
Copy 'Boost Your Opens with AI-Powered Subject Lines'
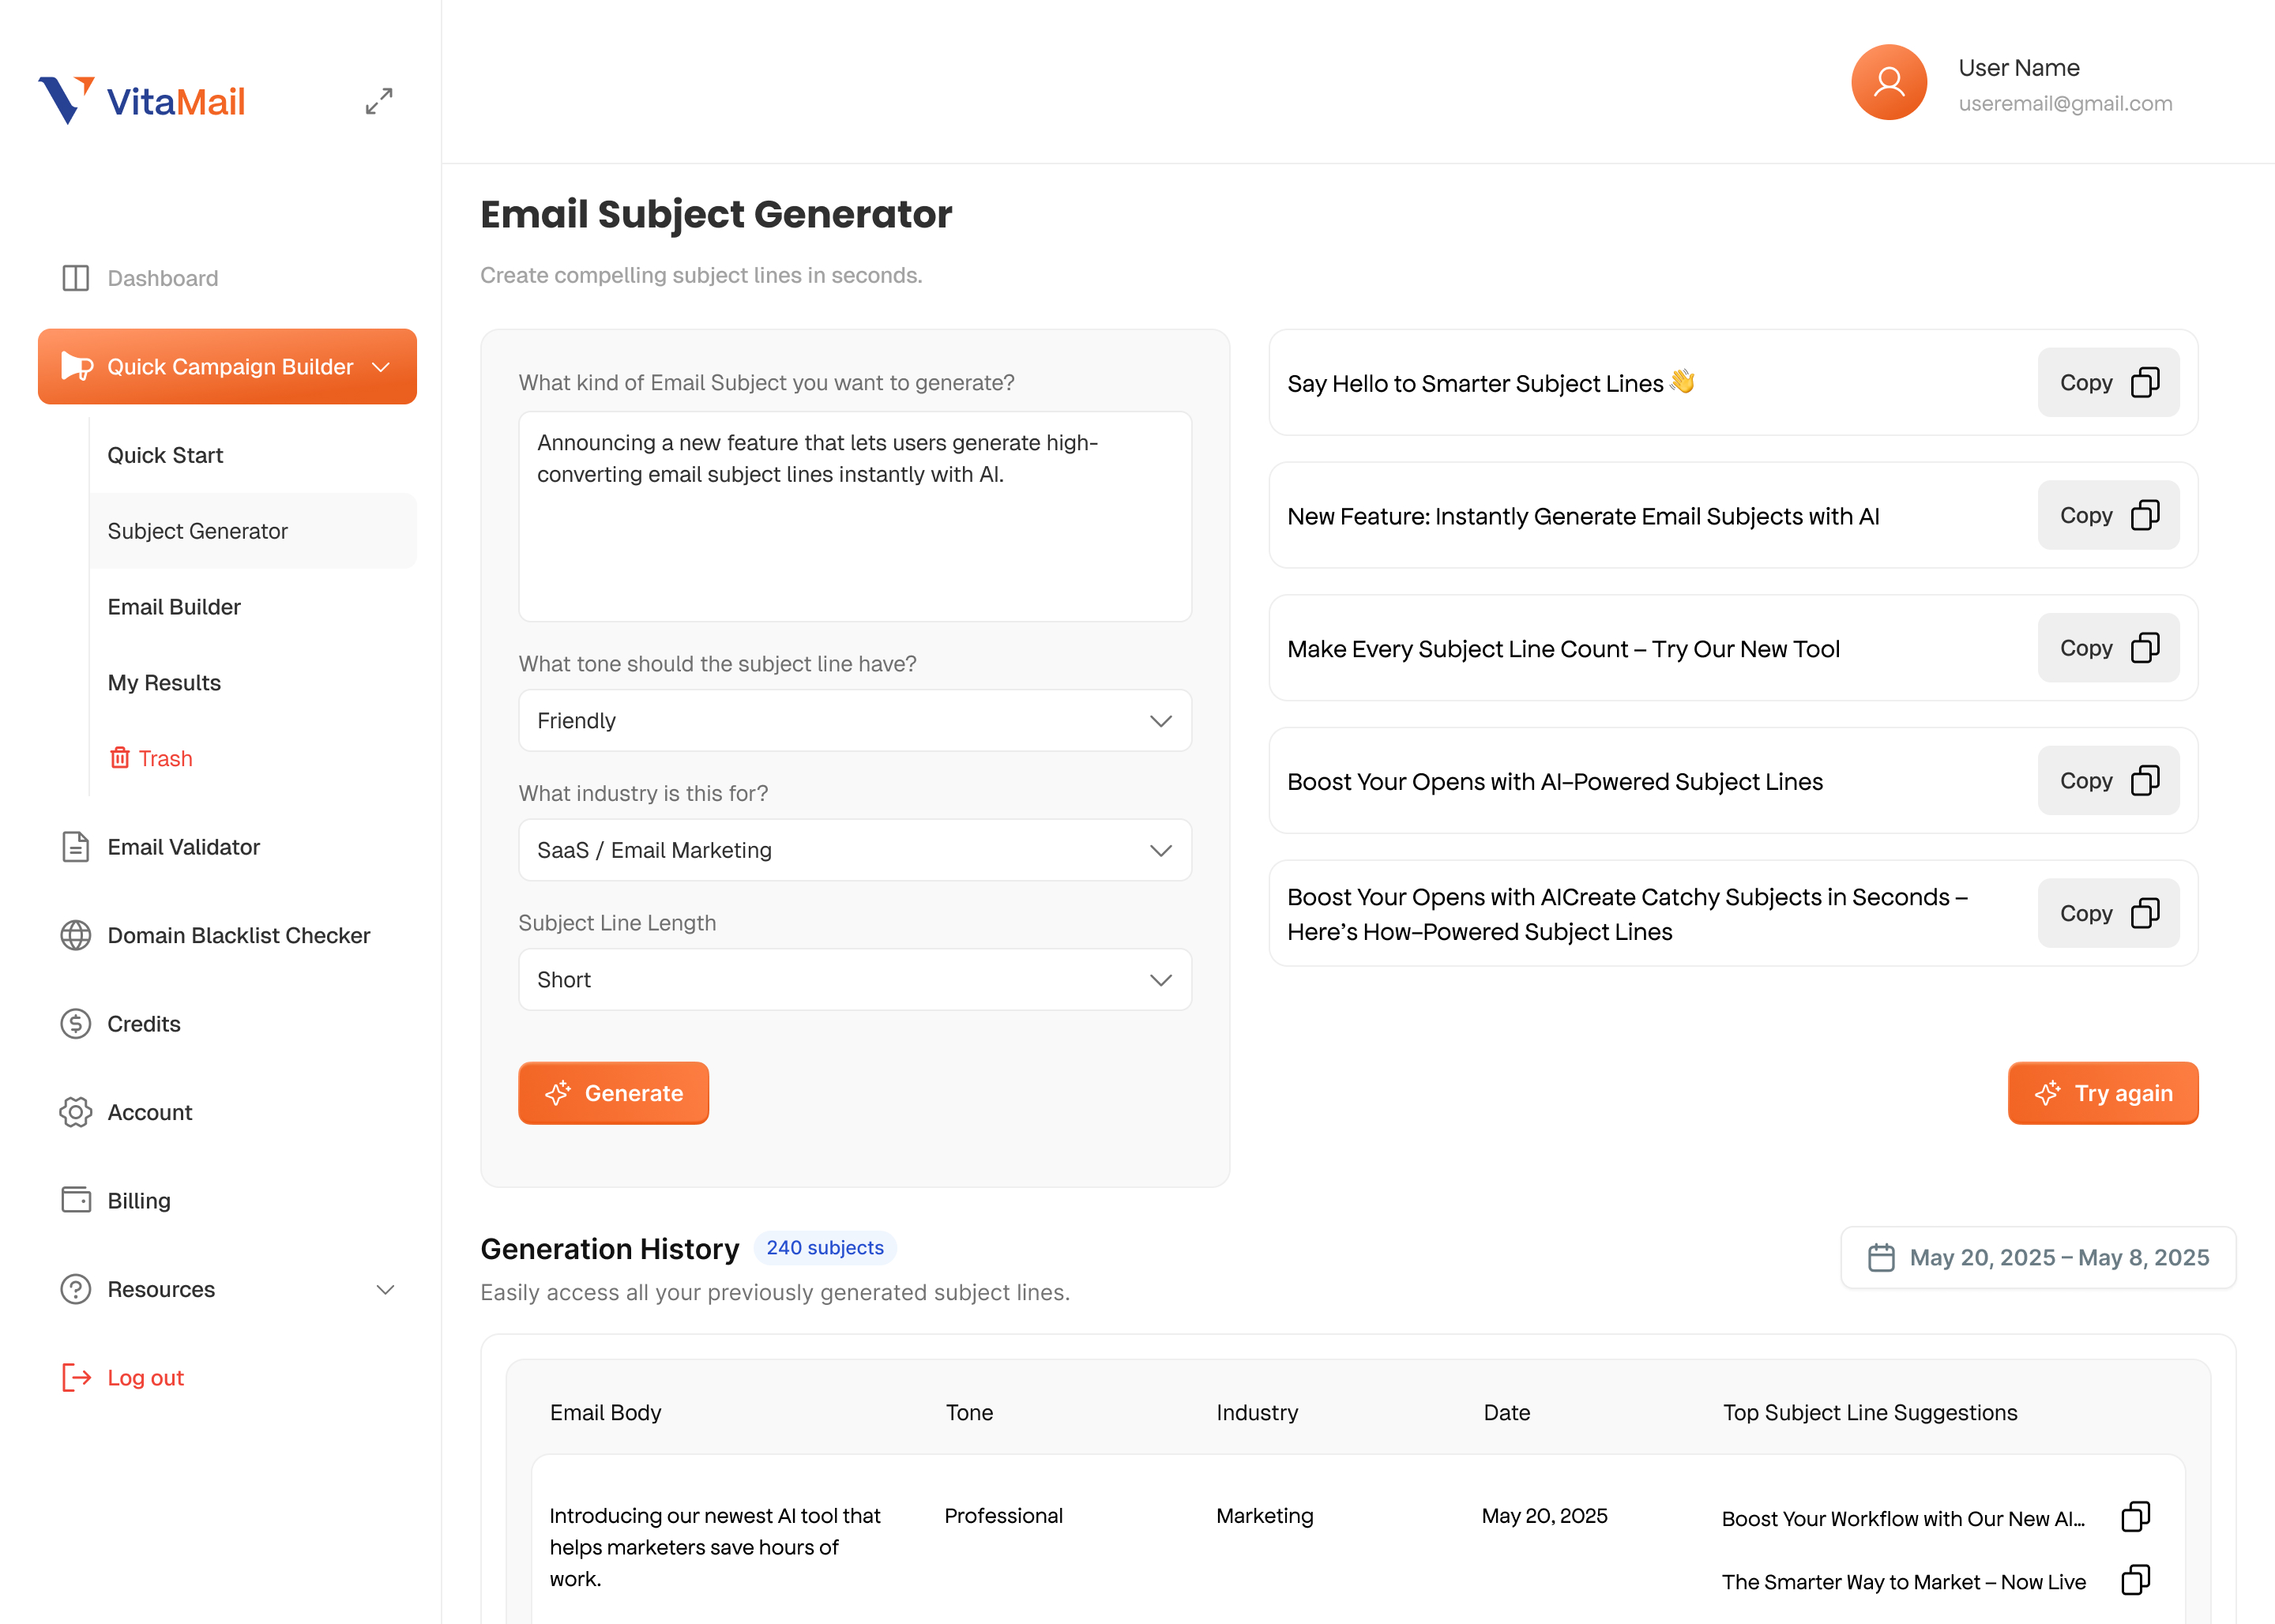click(2108, 781)
